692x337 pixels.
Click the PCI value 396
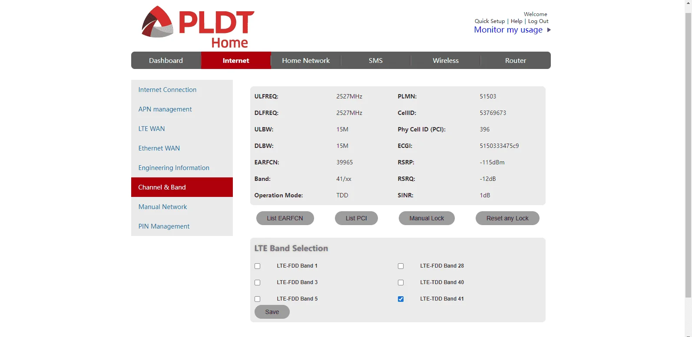[484, 129]
